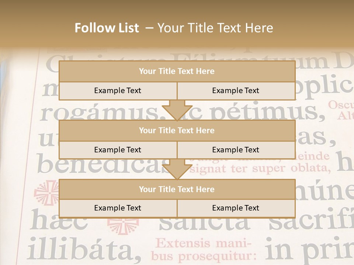Click the last block's right Example Text cell
The width and height of the screenshot is (354, 265).
coord(236,208)
